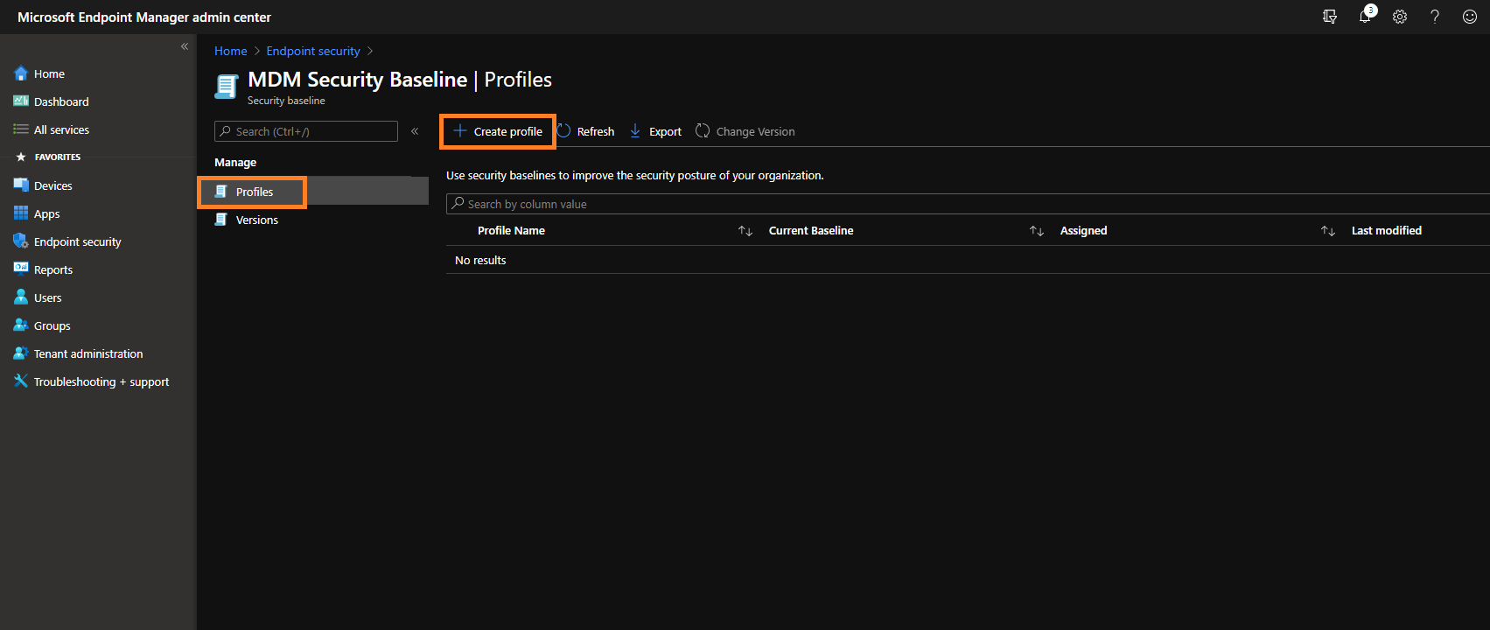This screenshot has height=630, width=1490.
Task: Click the Export download arrow icon
Action: tap(635, 130)
